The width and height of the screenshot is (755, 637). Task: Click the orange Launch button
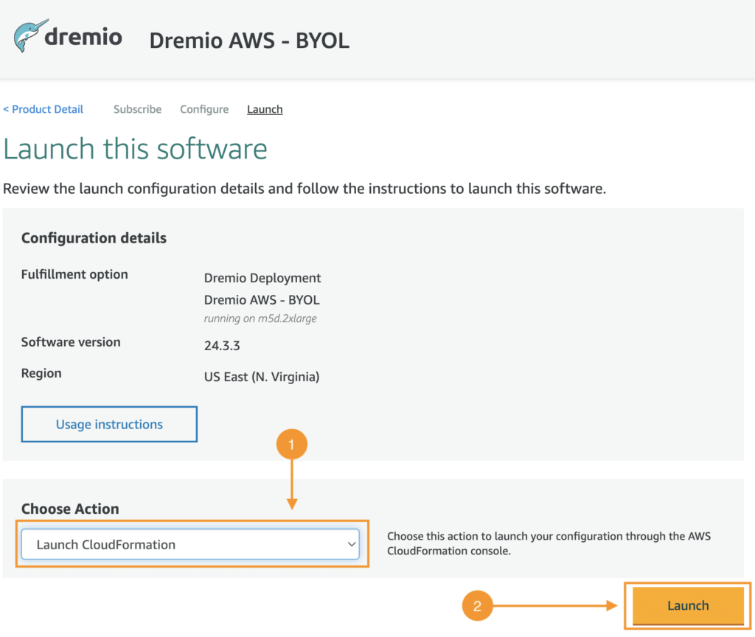point(688,605)
